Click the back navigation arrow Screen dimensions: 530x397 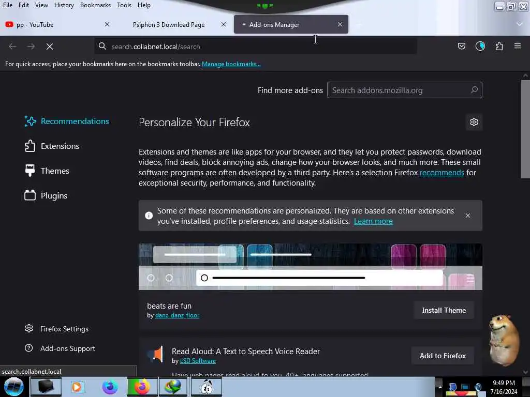12,46
